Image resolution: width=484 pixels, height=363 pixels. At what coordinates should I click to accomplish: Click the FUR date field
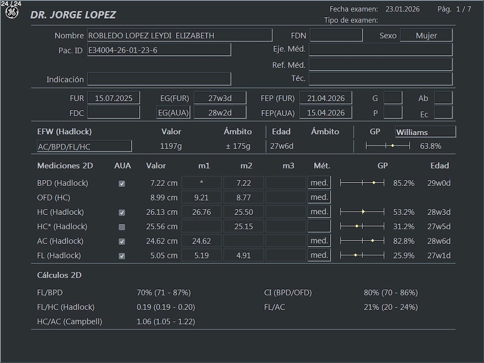click(x=113, y=98)
